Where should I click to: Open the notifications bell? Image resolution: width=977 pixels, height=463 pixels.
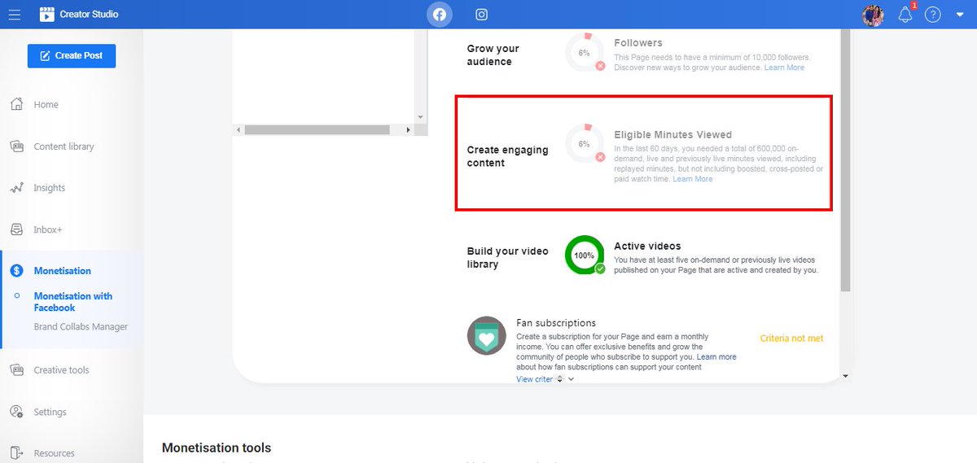pos(905,15)
